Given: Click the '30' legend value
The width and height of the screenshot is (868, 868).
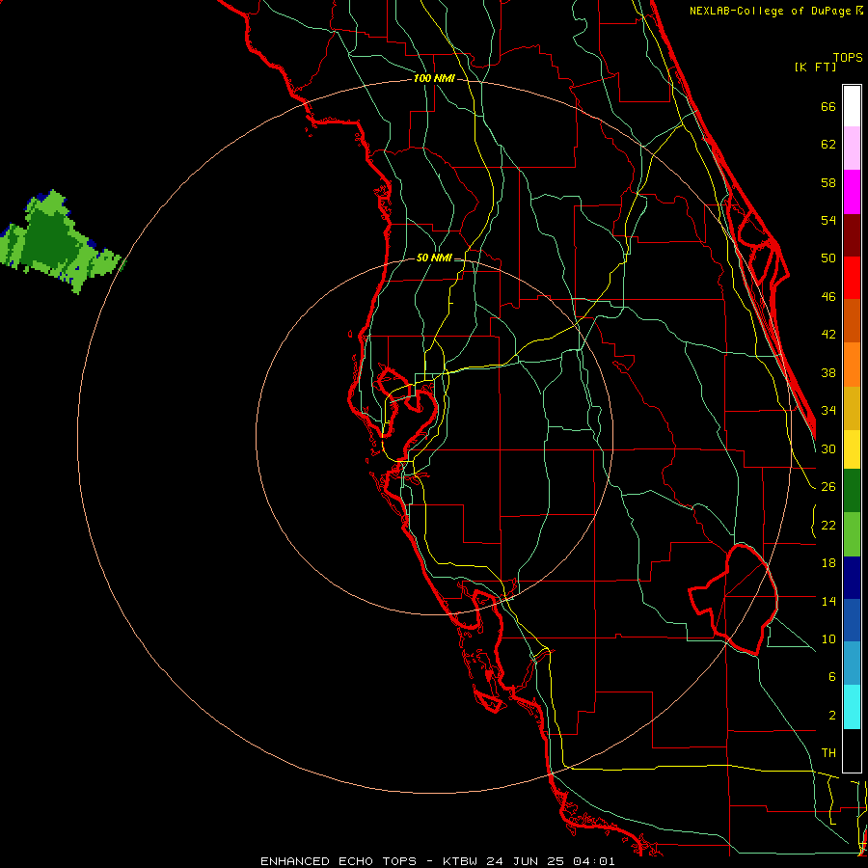Looking at the screenshot, I should coord(828,448).
